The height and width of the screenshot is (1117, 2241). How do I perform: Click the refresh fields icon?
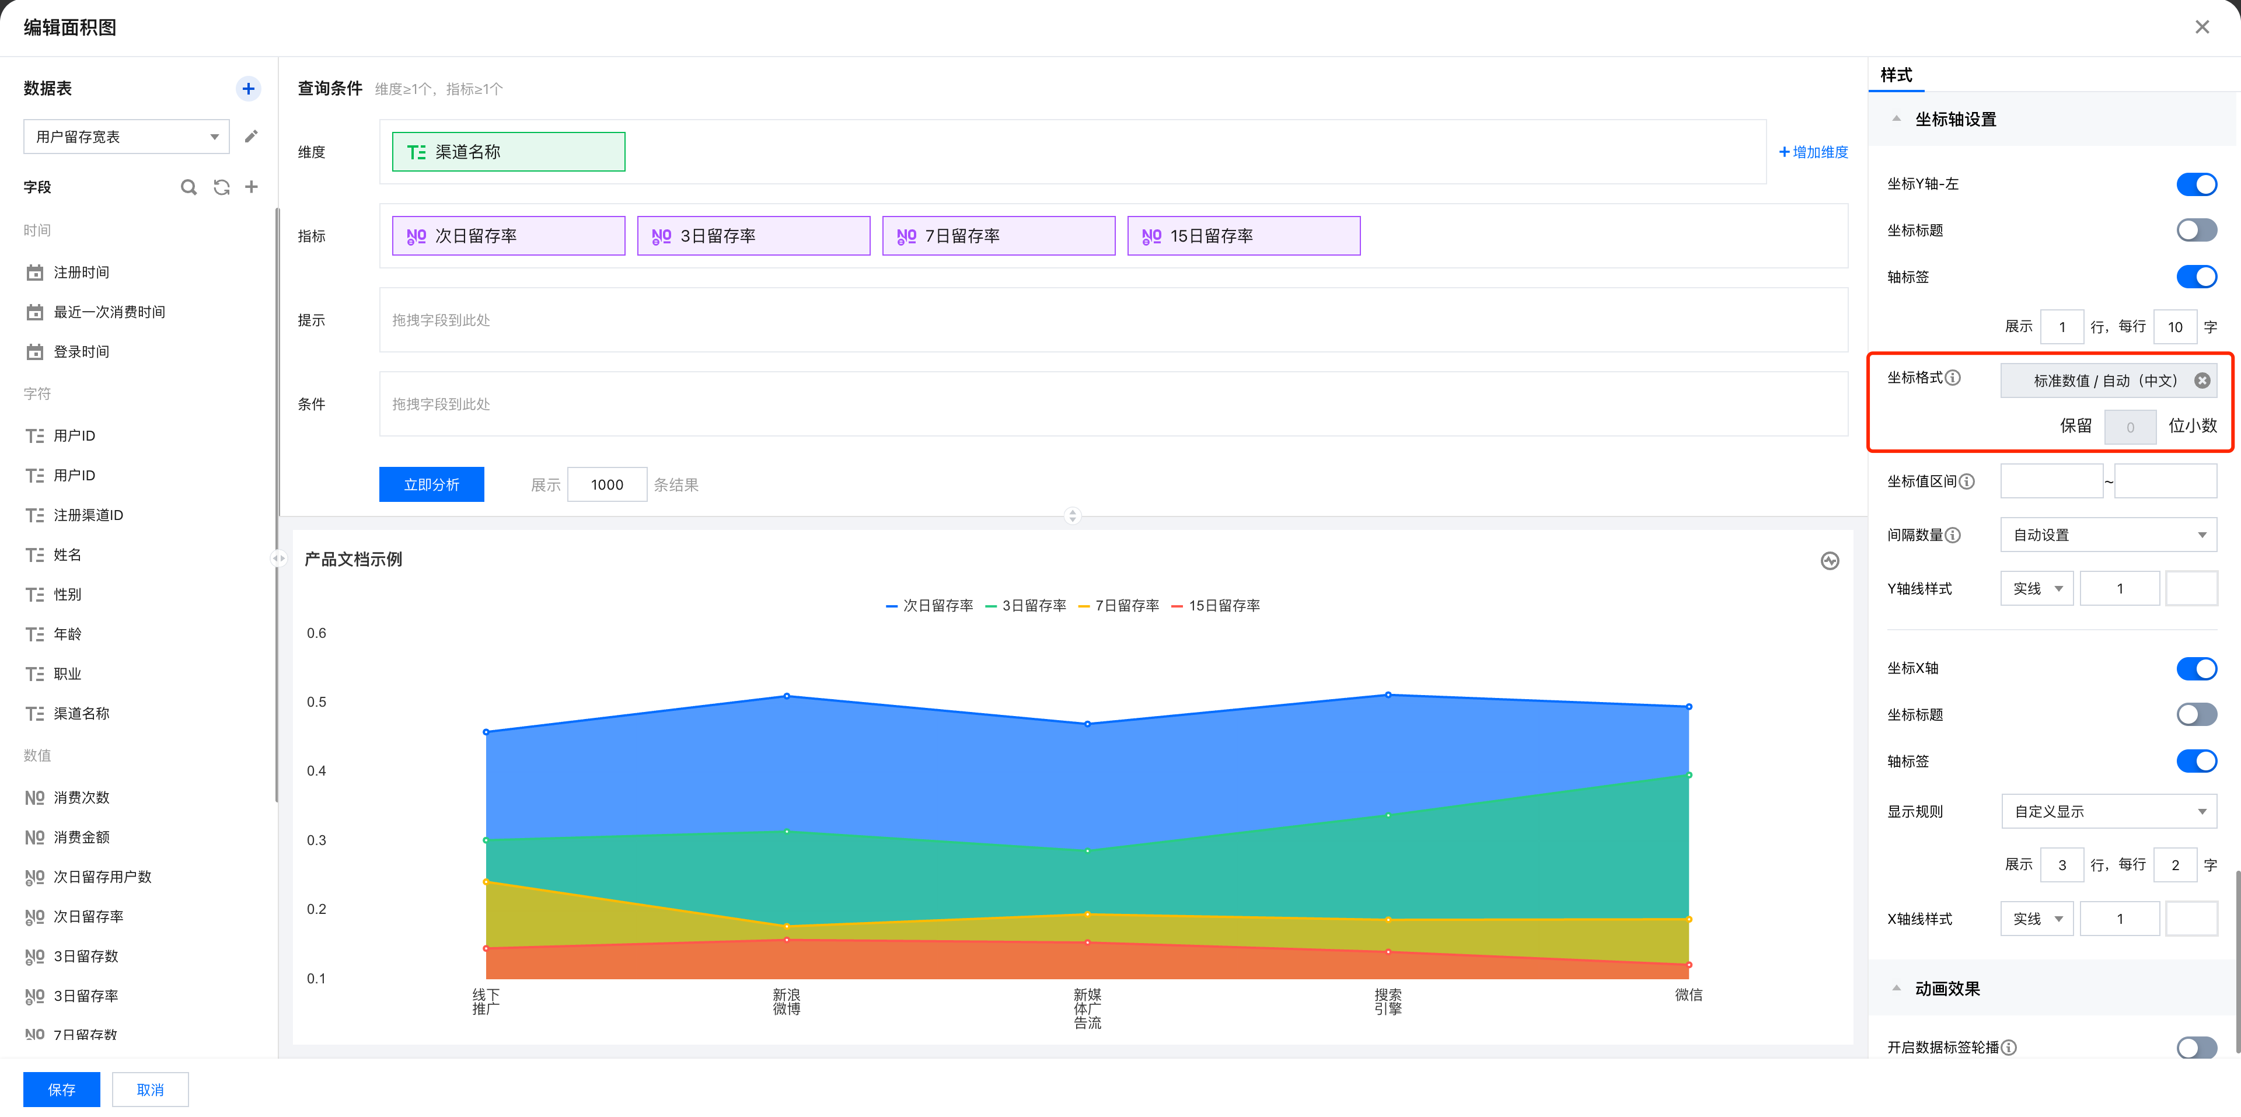pyautogui.click(x=221, y=187)
